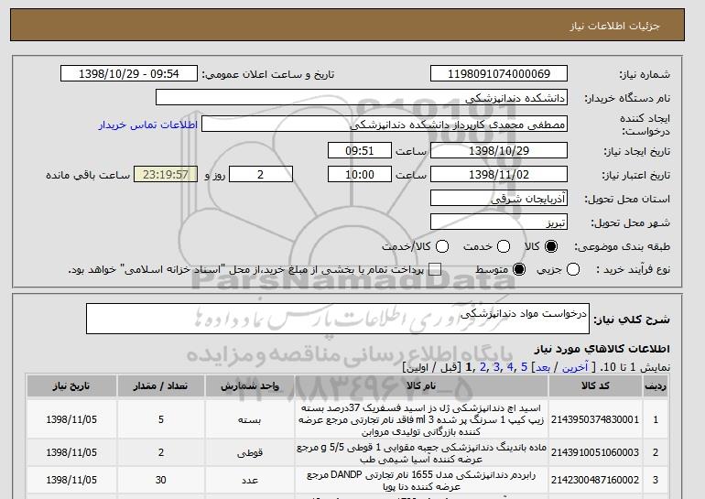Click the اطلاعات کالاهای مورد نیاز section heading
This screenshot has height=499, width=705.
click(x=602, y=349)
